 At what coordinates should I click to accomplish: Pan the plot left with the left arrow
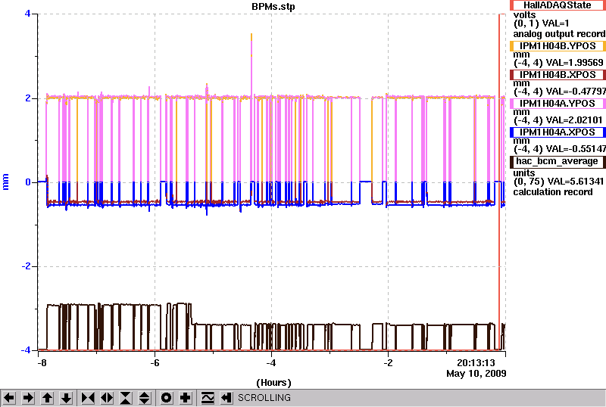(9, 398)
